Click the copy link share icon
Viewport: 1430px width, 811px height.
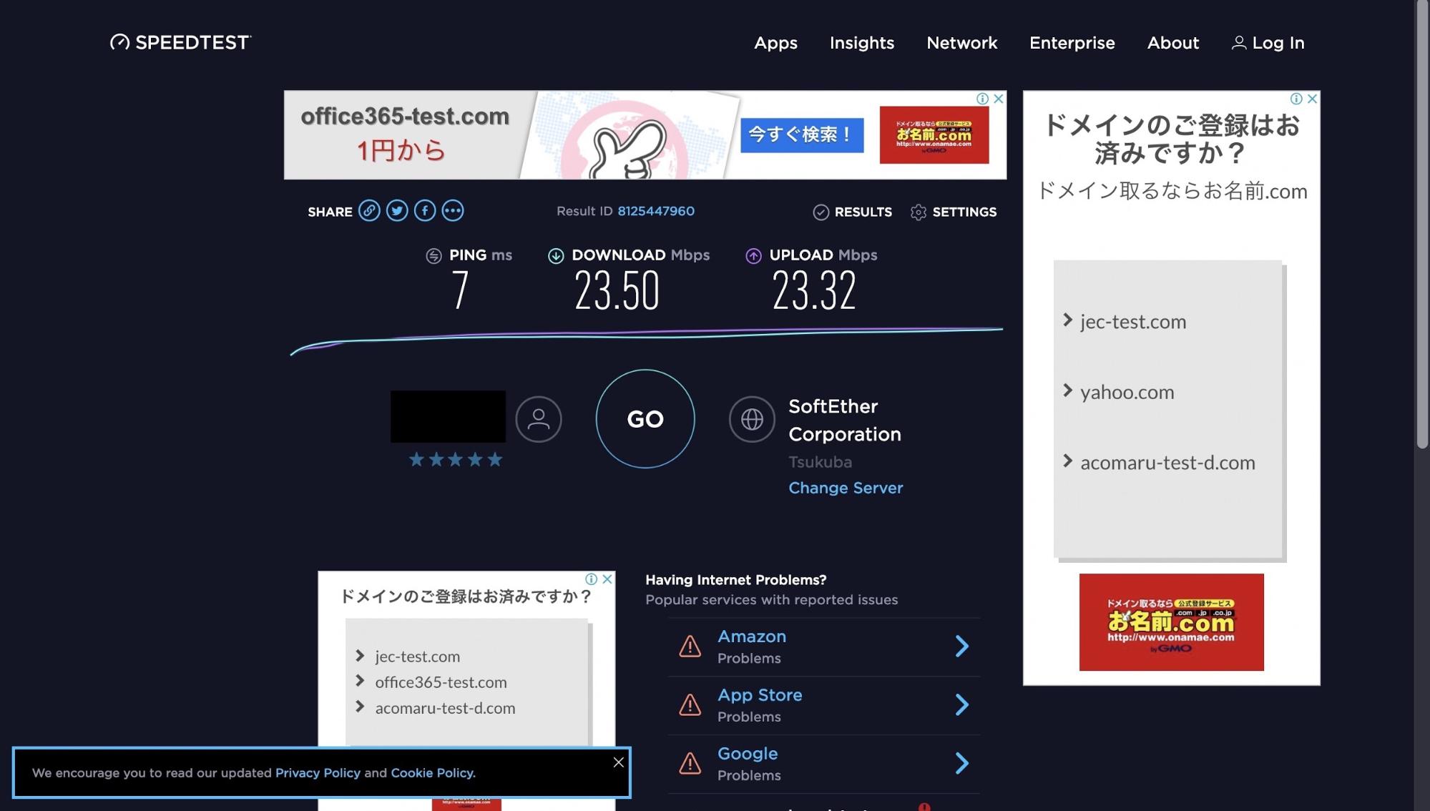click(x=369, y=210)
